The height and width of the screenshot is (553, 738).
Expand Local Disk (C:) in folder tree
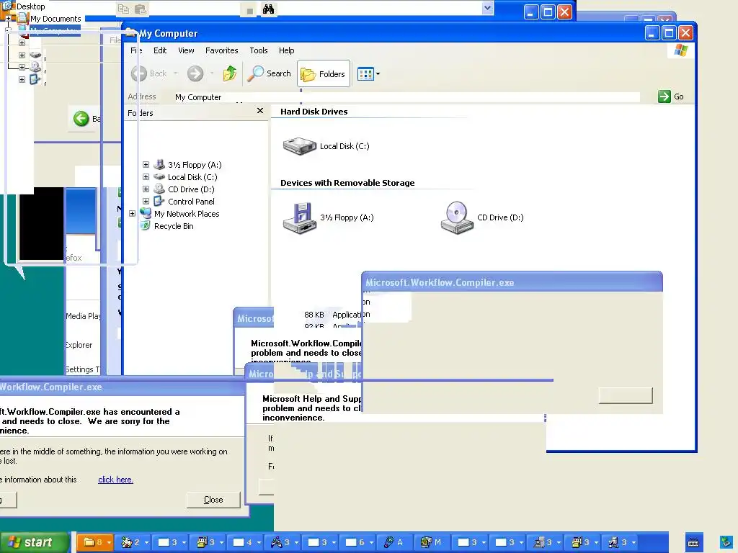tap(146, 177)
